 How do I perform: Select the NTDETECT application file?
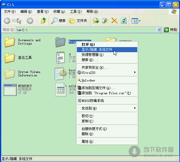(10, 89)
